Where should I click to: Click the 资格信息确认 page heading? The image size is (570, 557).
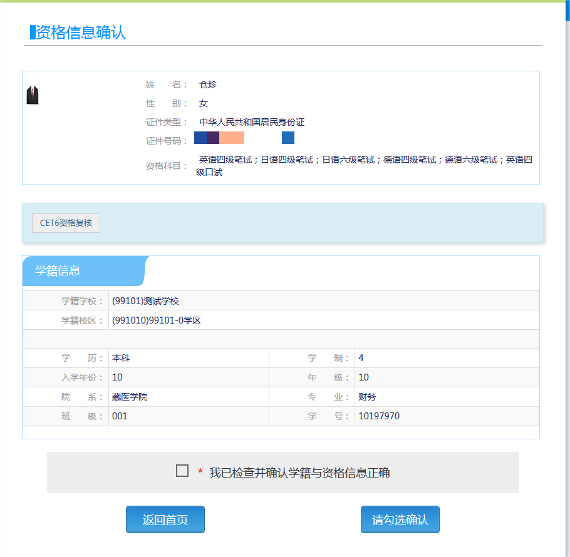click(80, 33)
